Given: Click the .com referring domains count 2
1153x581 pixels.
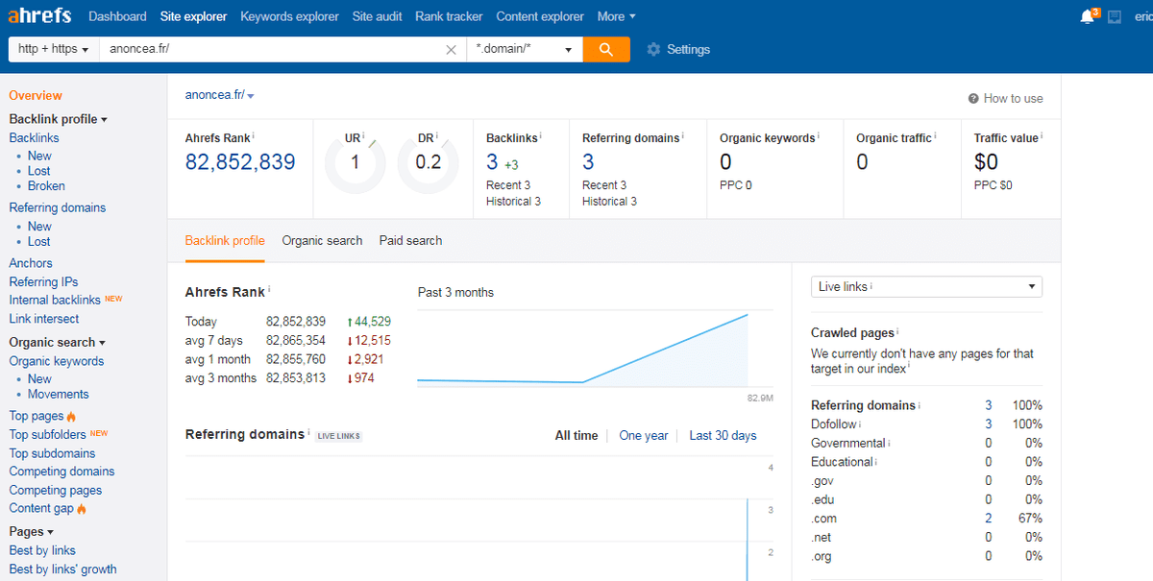Looking at the screenshot, I should click(x=988, y=519).
